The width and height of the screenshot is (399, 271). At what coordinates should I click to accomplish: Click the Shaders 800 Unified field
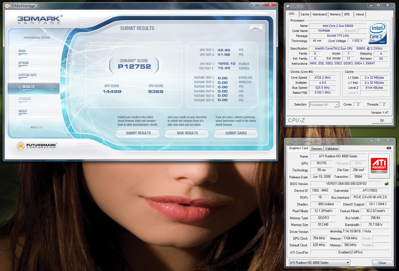coord(326,204)
